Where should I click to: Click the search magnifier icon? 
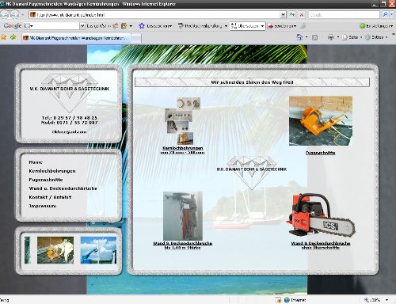(385, 15)
